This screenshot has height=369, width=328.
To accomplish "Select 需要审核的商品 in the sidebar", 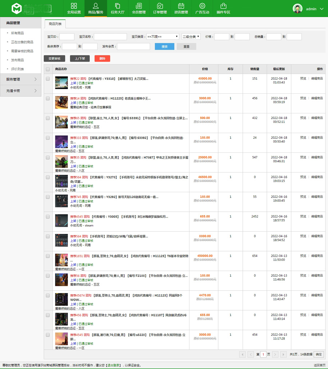I will pos(22,51).
